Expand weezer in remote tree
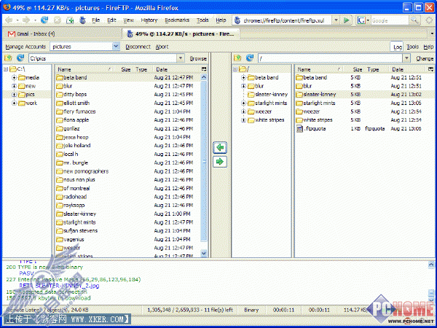This screenshot has height=328, width=437. point(243,112)
